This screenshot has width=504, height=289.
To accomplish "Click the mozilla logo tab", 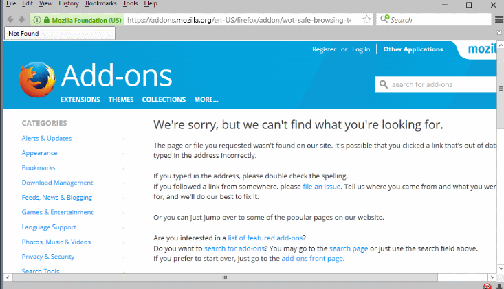I will (x=481, y=49).
